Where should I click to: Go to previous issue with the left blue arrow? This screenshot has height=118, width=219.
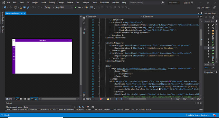click(117, 99)
